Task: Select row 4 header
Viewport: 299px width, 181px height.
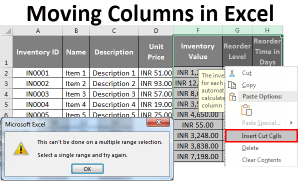Action: pos(6,93)
